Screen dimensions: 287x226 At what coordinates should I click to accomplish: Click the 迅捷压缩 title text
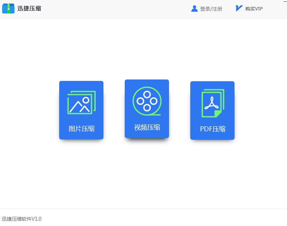(x=29, y=9)
